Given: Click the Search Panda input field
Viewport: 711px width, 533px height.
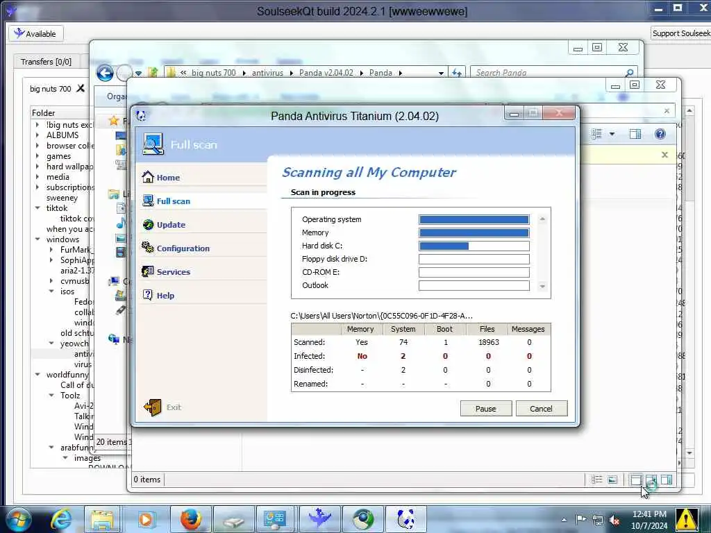Looking at the screenshot, I should (x=548, y=72).
